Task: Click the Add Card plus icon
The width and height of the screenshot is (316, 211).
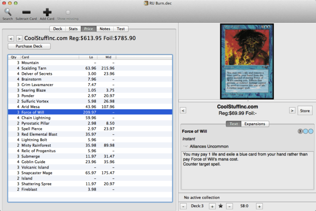Action: click(x=47, y=13)
